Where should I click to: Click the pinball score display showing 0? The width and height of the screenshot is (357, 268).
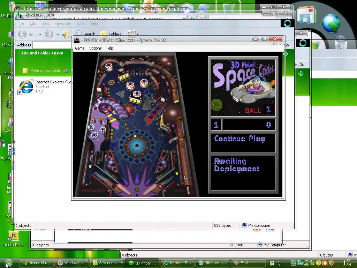click(249, 125)
